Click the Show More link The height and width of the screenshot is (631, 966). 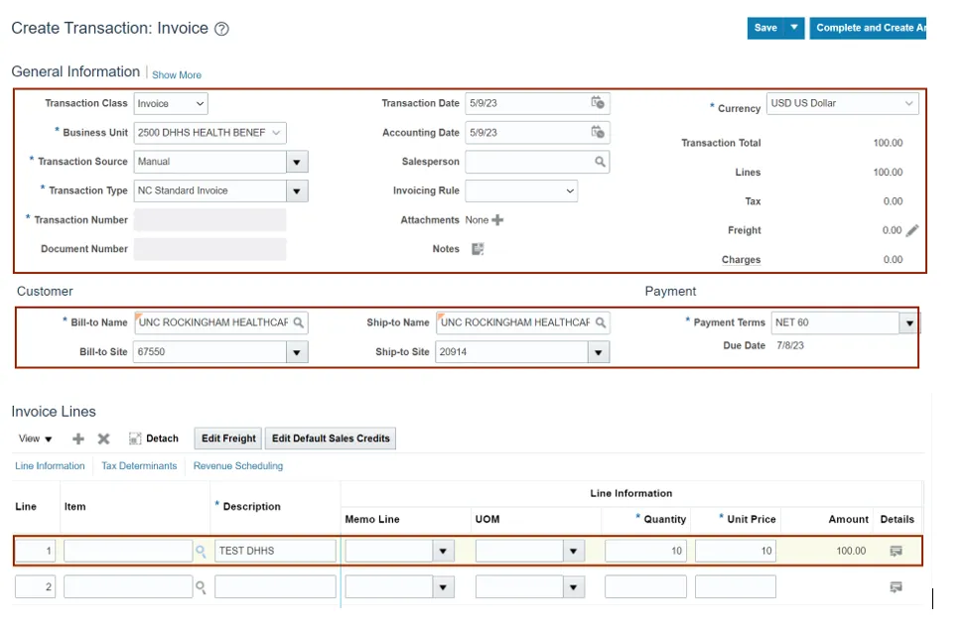tap(177, 75)
